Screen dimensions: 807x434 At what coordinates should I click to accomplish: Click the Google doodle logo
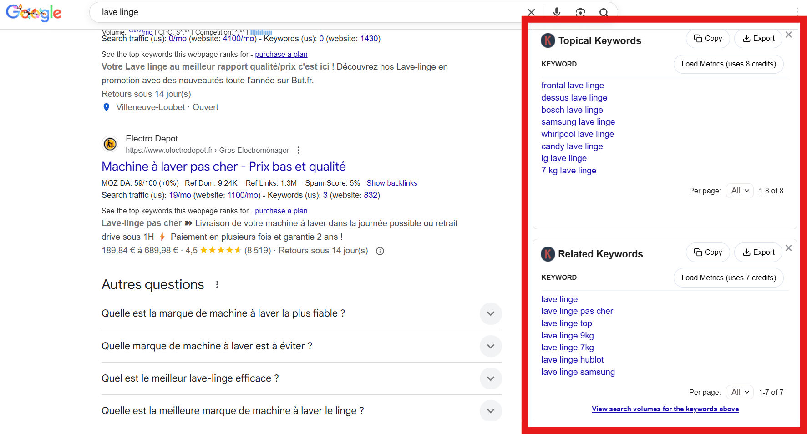tap(34, 12)
